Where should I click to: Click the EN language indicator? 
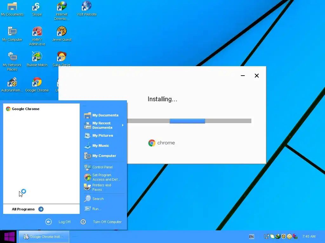pos(251,237)
